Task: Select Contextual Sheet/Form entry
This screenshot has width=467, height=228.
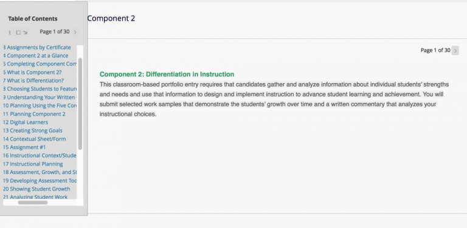Action: pyautogui.click(x=35, y=139)
